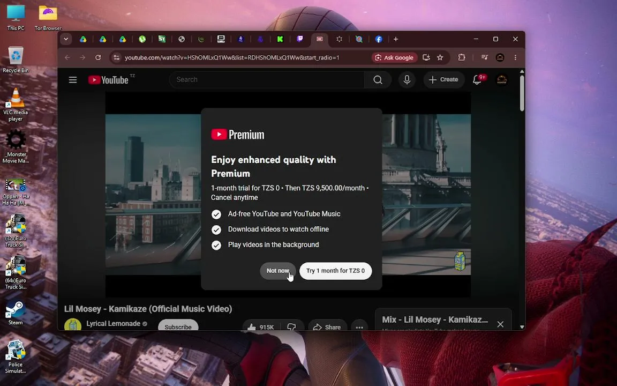Switch to the Facebook tab
The height and width of the screenshot is (386, 617).
379,39
